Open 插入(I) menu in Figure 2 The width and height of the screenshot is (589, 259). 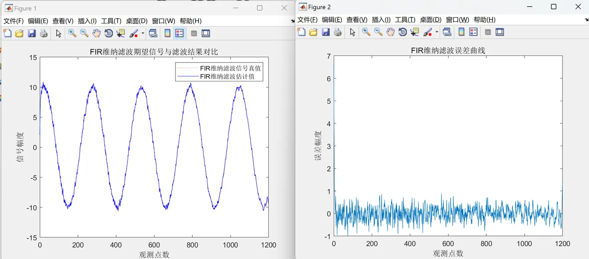tap(382, 20)
